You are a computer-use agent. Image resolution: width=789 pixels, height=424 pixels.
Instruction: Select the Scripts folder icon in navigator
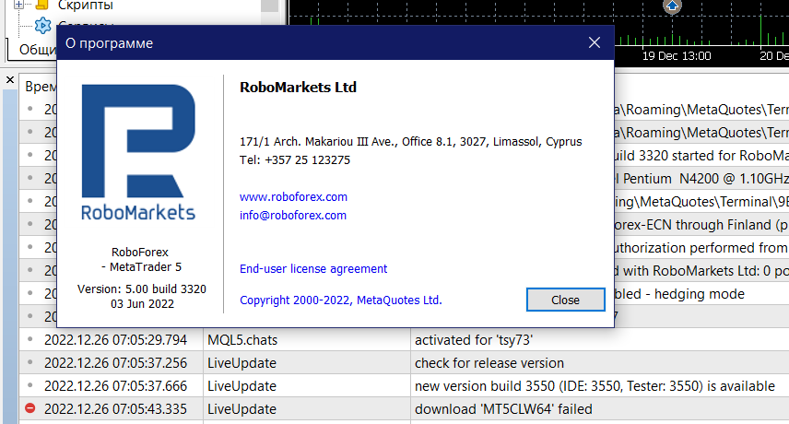(x=42, y=5)
